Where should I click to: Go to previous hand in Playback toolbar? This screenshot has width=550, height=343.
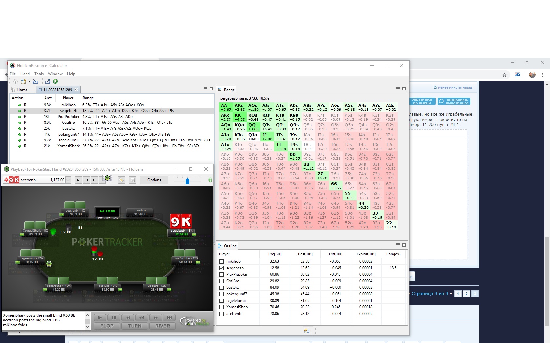(x=86, y=180)
